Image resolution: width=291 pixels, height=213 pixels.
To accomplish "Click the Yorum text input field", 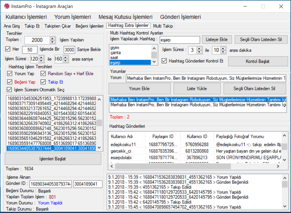I will pos(206,78).
